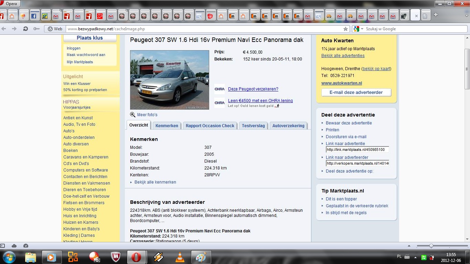Click Dit is een topper link
The height and width of the screenshot is (264, 470).
click(341, 199)
